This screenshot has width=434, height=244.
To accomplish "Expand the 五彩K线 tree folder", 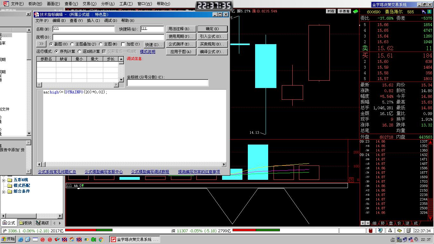I will (4, 180).
